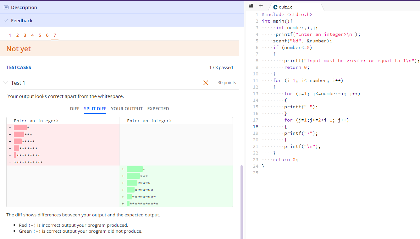Image resolution: width=420 pixels, height=239 pixels.
Task: Click the checkmark icon next to Feedback
Action: tap(6, 20)
